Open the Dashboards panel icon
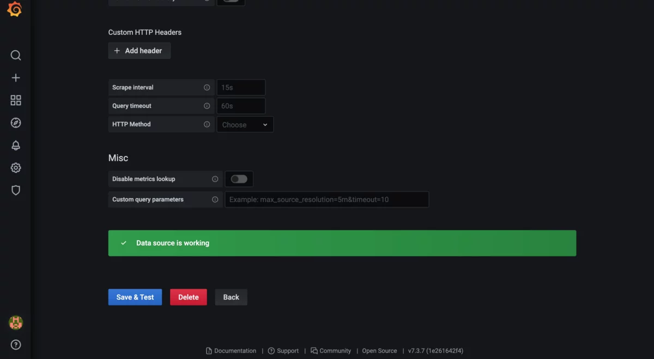Image resolution: width=654 pixels, height=359 pixels. [15, 100]
